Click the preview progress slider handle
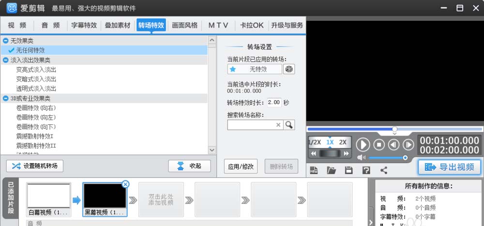The image size is (484, 226). coord(394,129)
